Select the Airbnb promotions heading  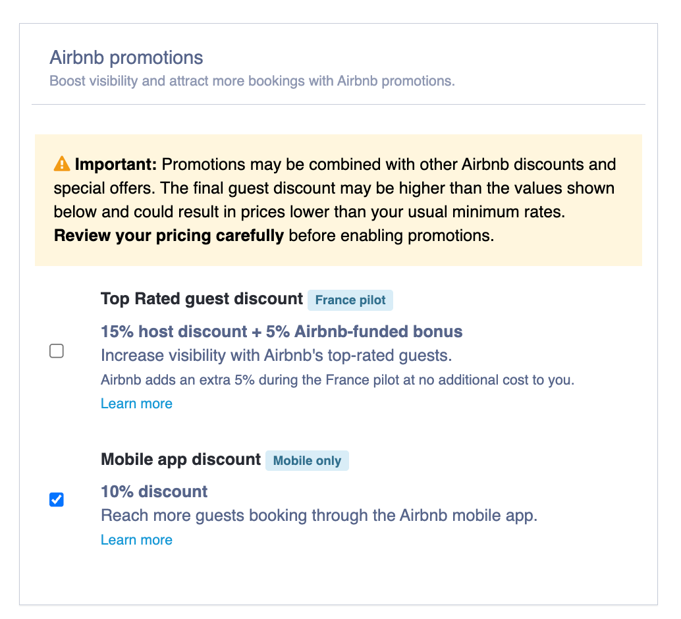point(126,57)
